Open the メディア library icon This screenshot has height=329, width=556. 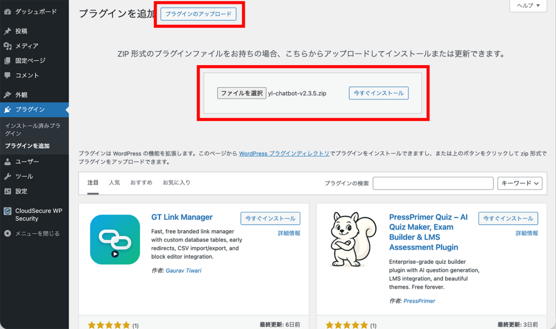[x=8, y=47]
